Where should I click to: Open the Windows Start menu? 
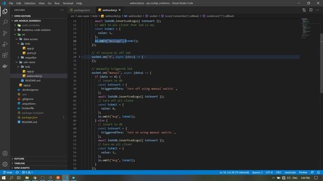tap(4, 177)
